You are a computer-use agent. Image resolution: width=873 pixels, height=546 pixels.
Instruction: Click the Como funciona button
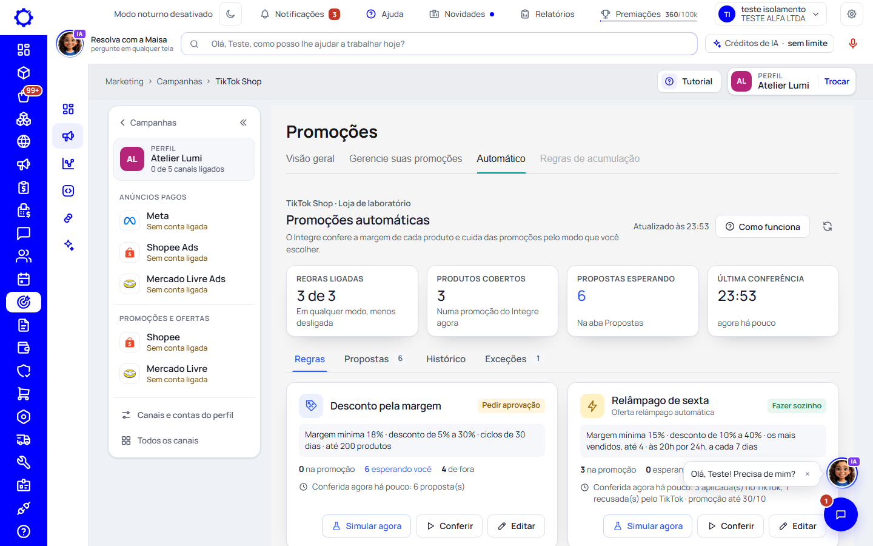coord(763,226)
